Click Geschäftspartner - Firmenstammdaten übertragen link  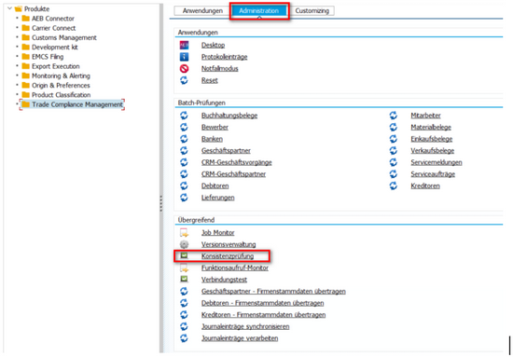[273, 292]
